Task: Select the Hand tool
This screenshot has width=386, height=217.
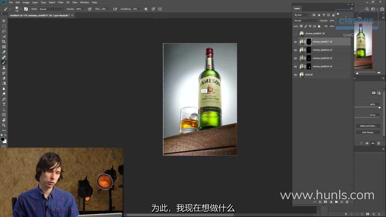Action: 4,120
